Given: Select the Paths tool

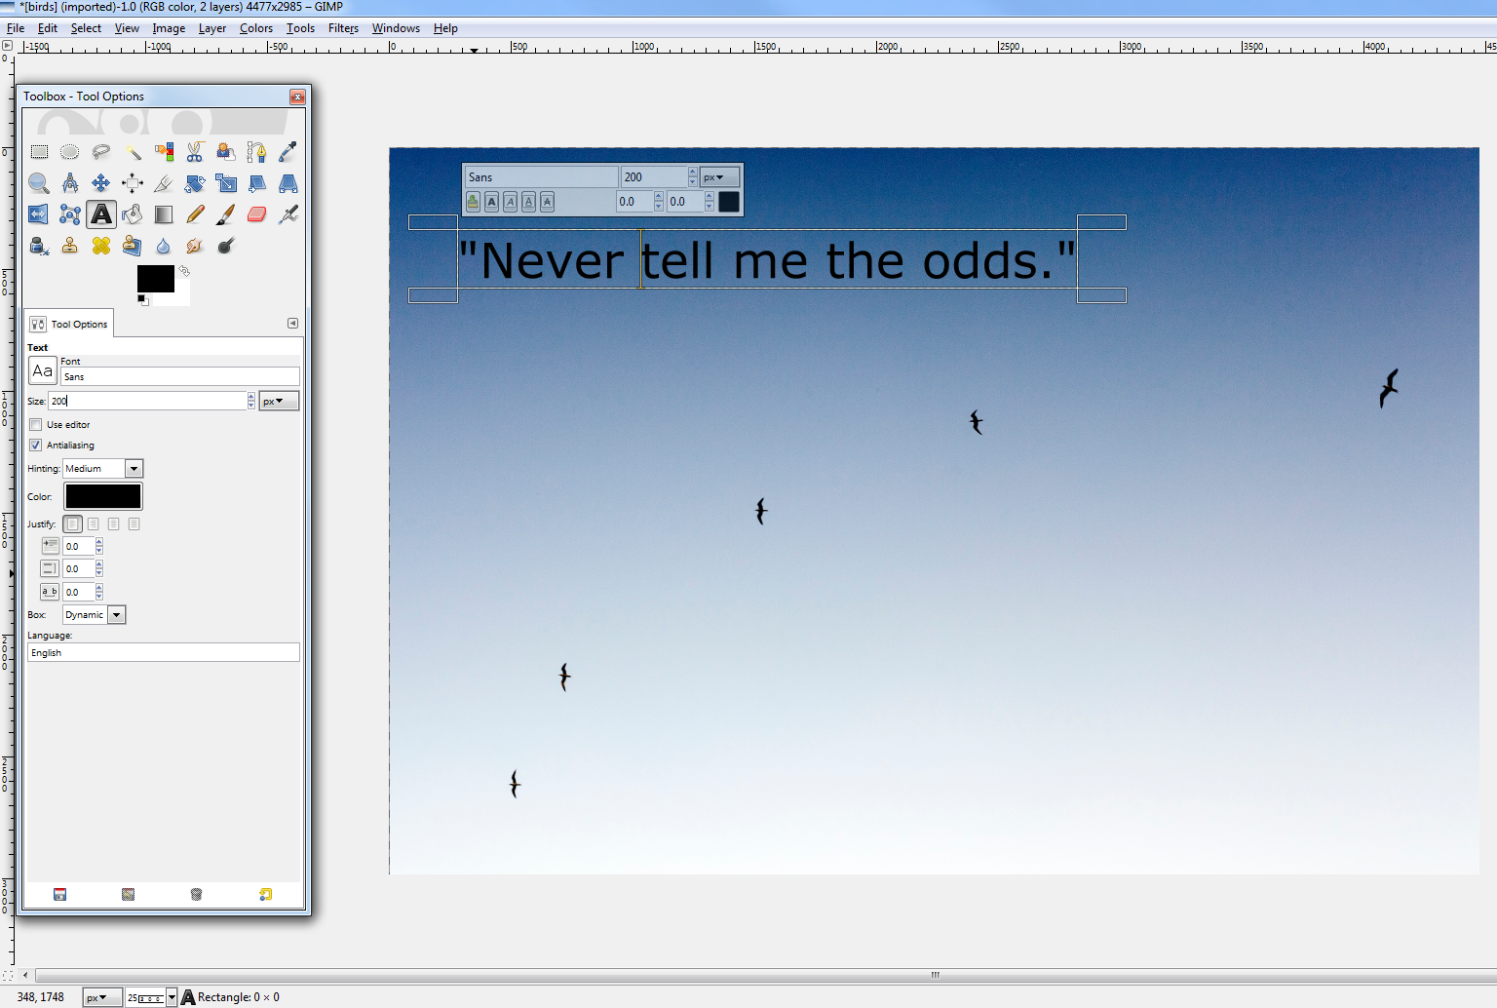Looking at the screenshot, I should coord(256,152).
